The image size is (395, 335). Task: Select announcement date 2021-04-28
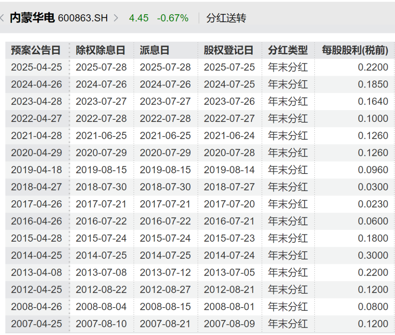pos(37,136)
